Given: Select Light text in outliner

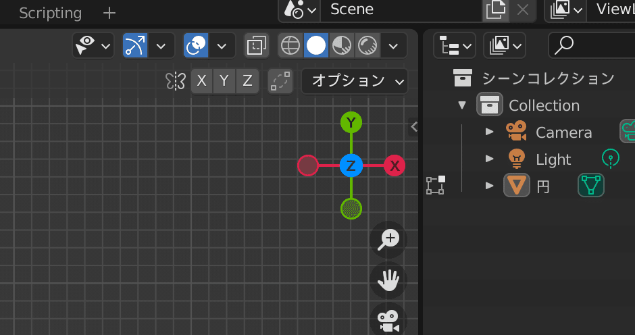Looking at the screenshot, I should (553, 159).
